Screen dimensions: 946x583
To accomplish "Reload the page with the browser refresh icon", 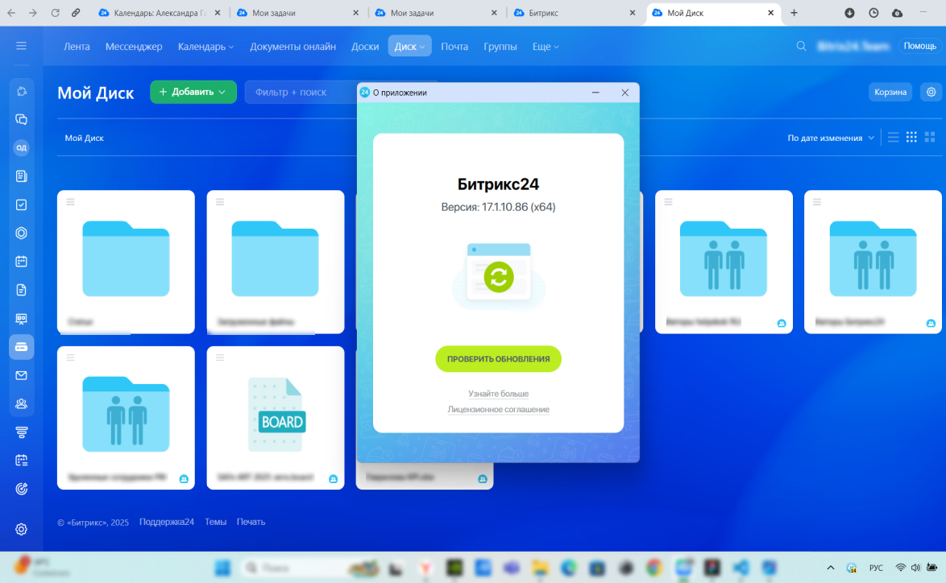I will click(55, 13).
